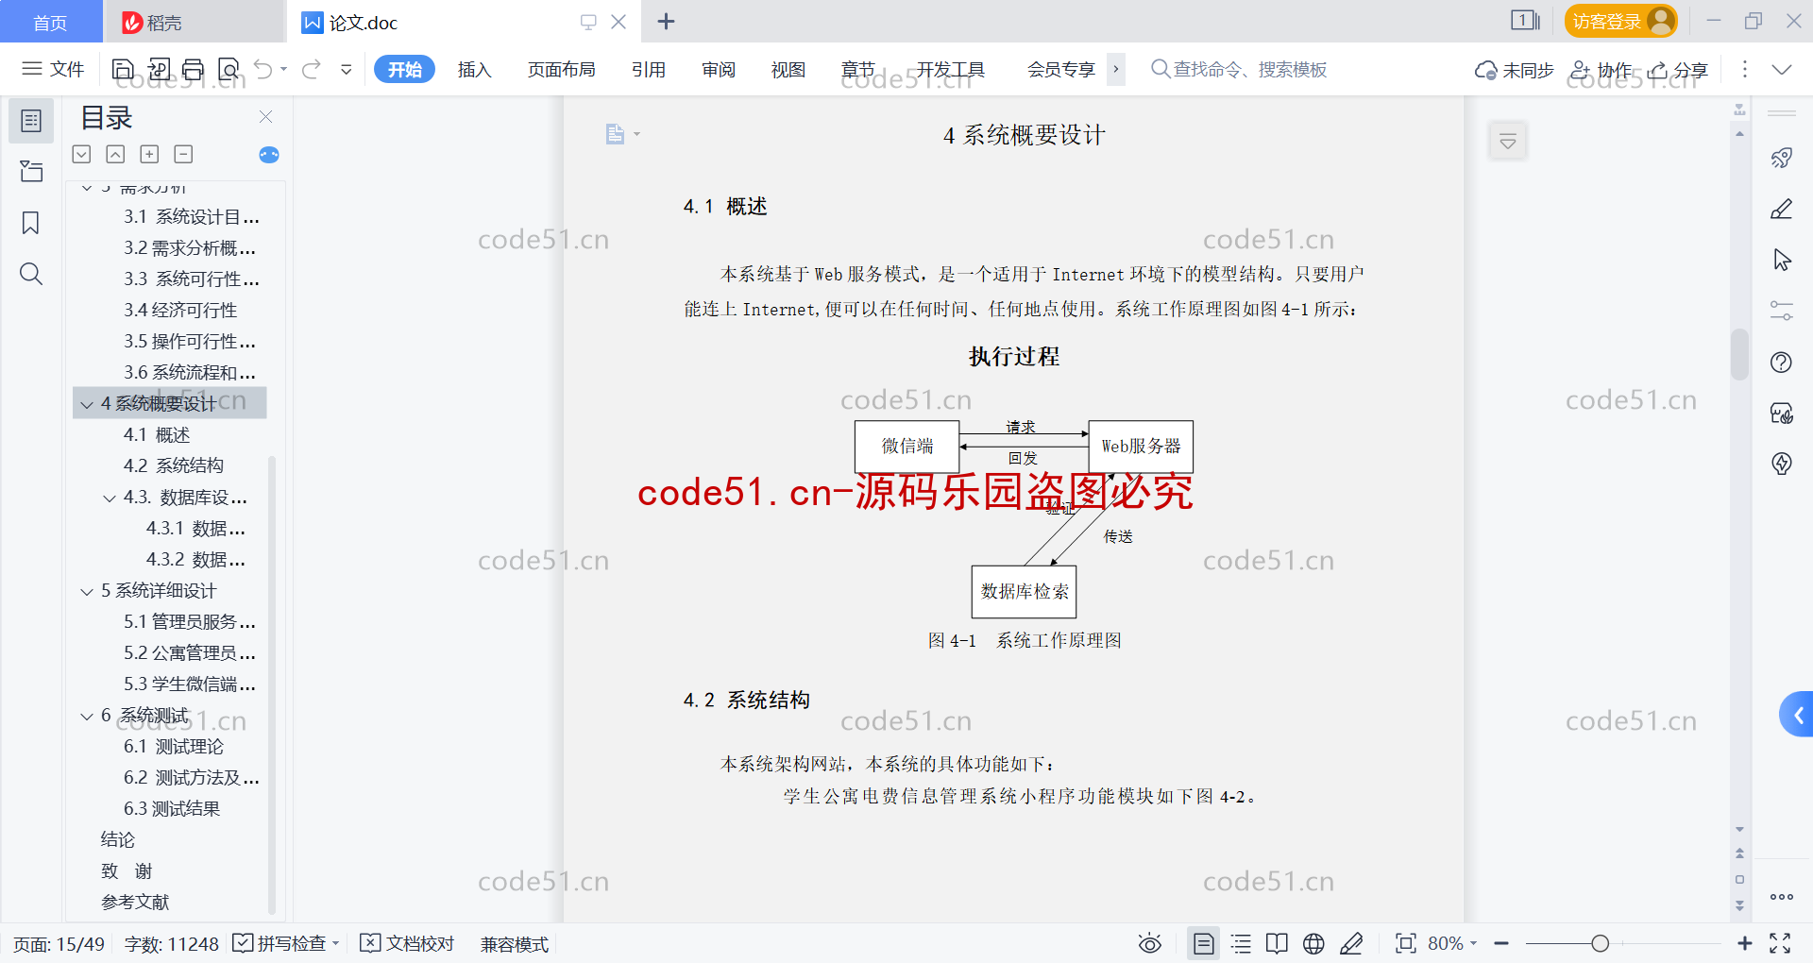The width and height of the screenshot is (1813, 963).
Task: Collapse the ribbon with the top-right chevron
Action: click(1782, 69)
